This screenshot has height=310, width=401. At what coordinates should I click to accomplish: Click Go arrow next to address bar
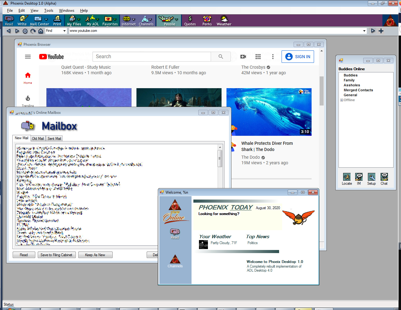(373, 31)
